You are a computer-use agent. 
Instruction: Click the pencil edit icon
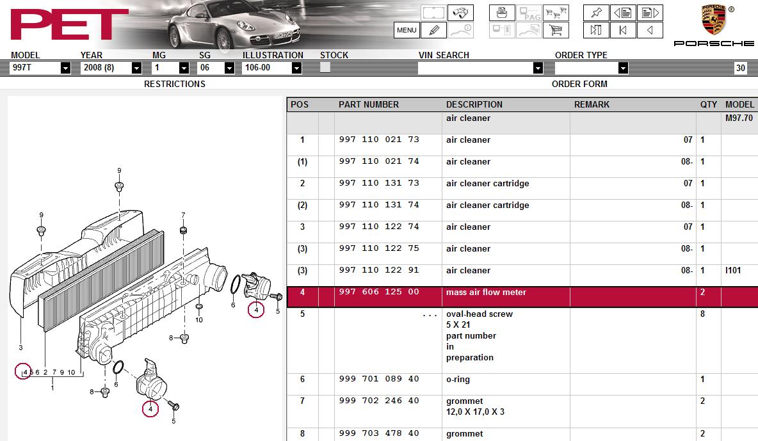tap(434, 30)
